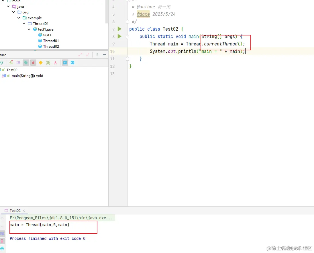Run Test02 class from line 7 gutter
Image resolution: width=314 pixels, height=253 pixels.
pos(119,29)
